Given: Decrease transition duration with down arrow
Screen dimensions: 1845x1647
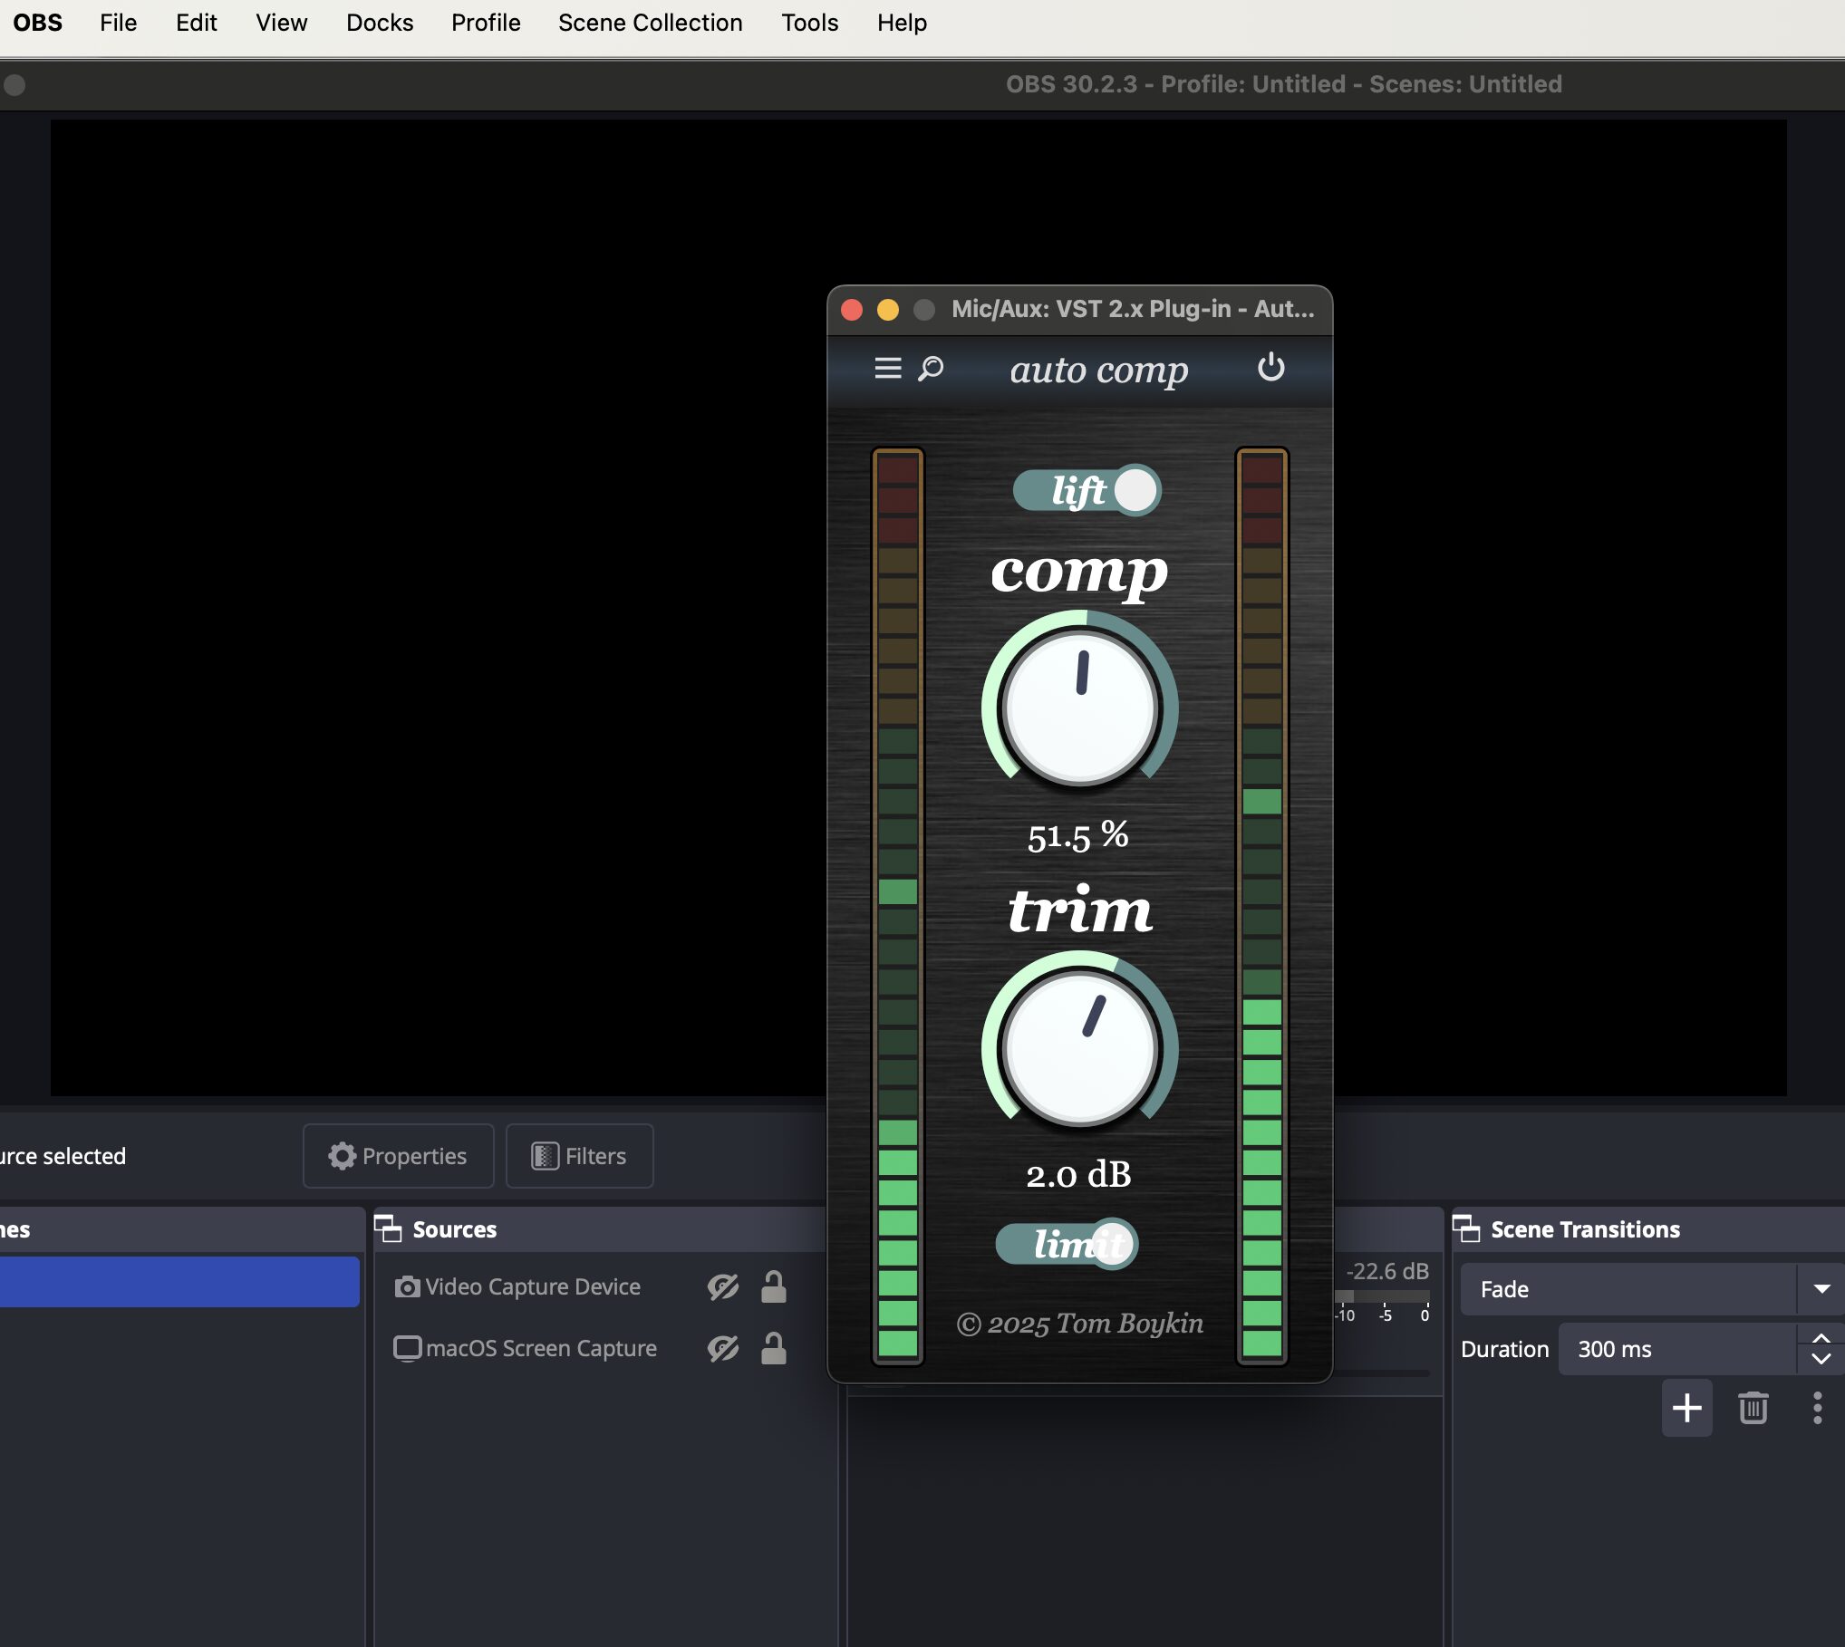Looking at the screenshot, I should [x=1821, y=1360].
